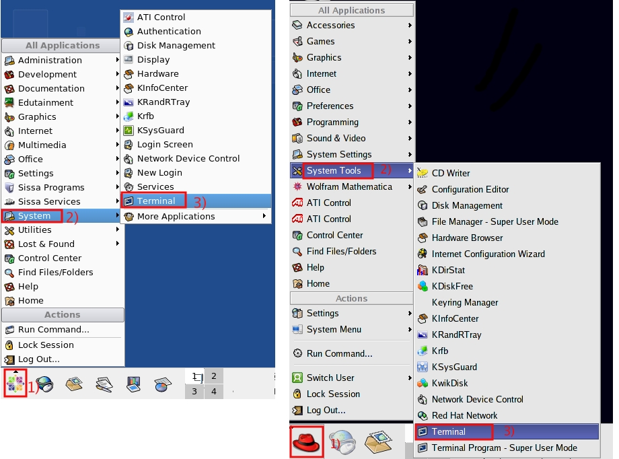Open the System Settings category
The height and width of the screenshot is (459, 619).
click(352, 154)
